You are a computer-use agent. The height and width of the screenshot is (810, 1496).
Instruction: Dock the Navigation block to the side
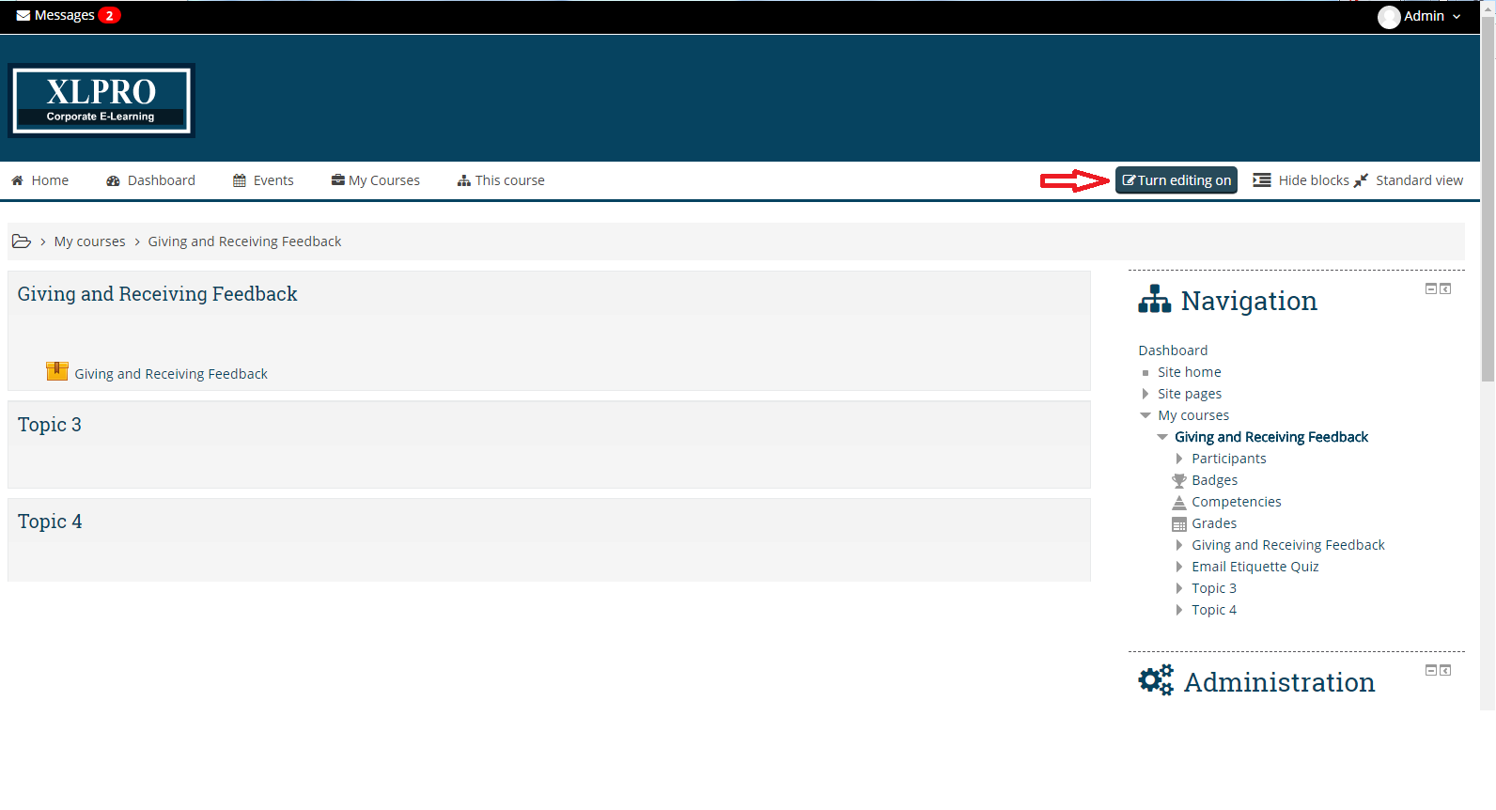[x=1445, y=289]
